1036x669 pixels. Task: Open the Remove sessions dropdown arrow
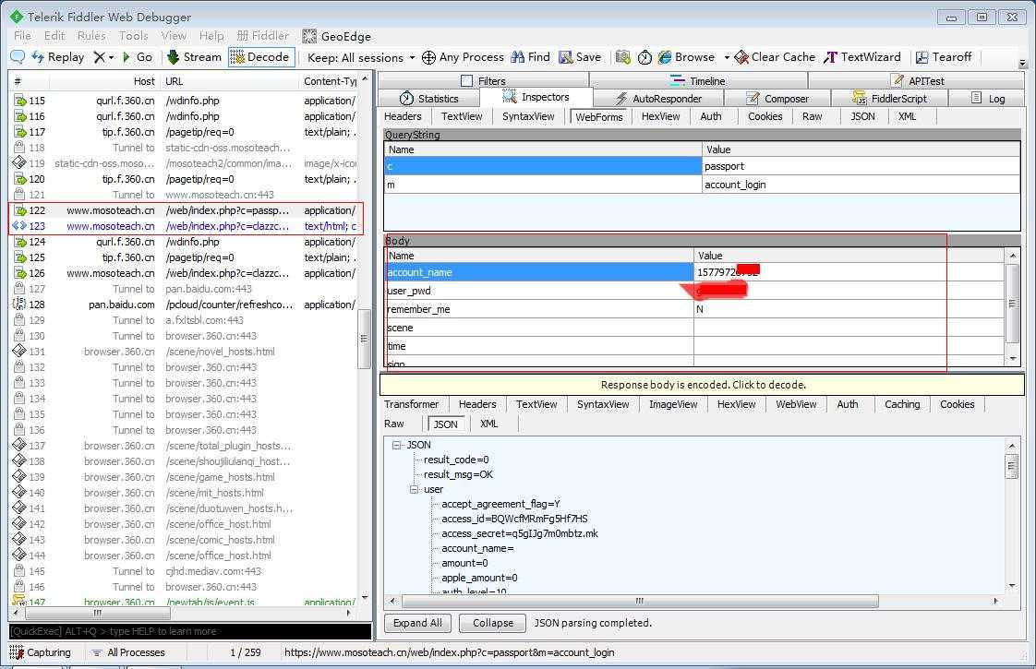coord(111,57)
